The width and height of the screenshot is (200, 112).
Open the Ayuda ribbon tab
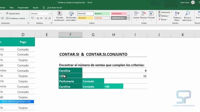click(35, 7)
